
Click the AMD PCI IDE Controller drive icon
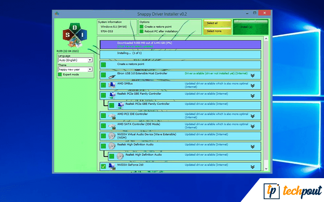[x=111, y=116]
